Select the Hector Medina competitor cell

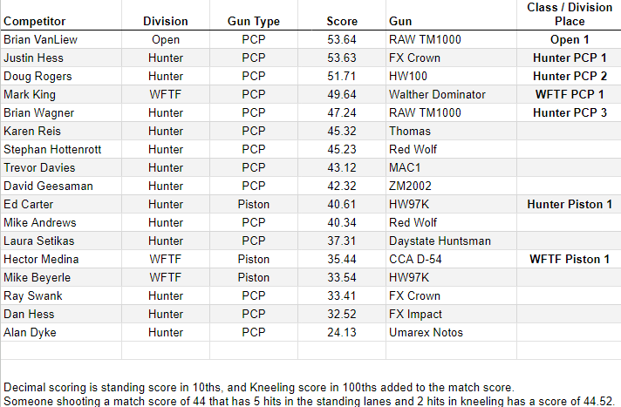61,260
